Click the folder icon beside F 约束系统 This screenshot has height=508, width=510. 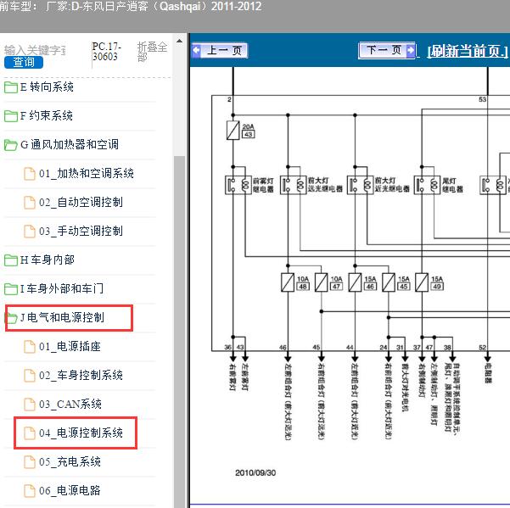pos(11,116)
